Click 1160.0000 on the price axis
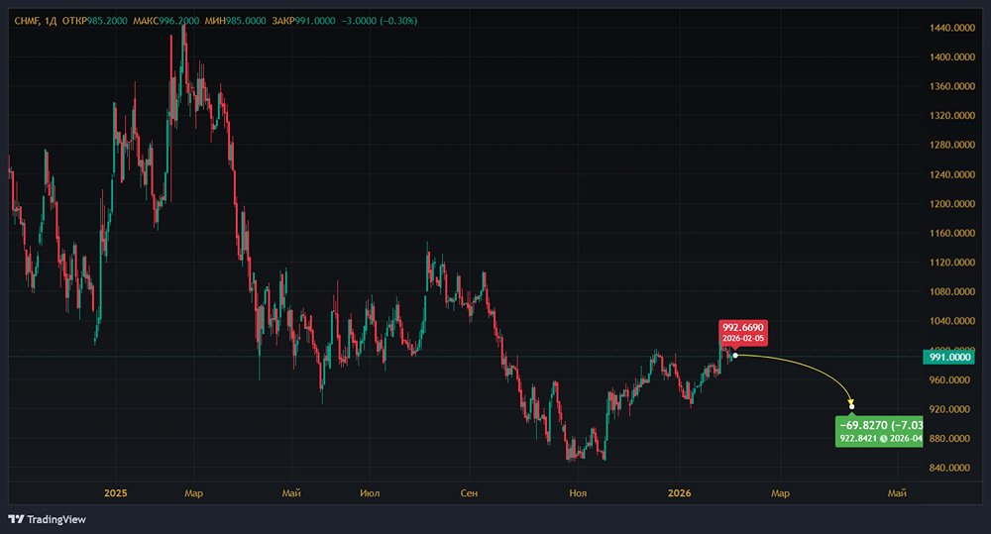Viewport: 991px width, 534px height. (952, 233)
